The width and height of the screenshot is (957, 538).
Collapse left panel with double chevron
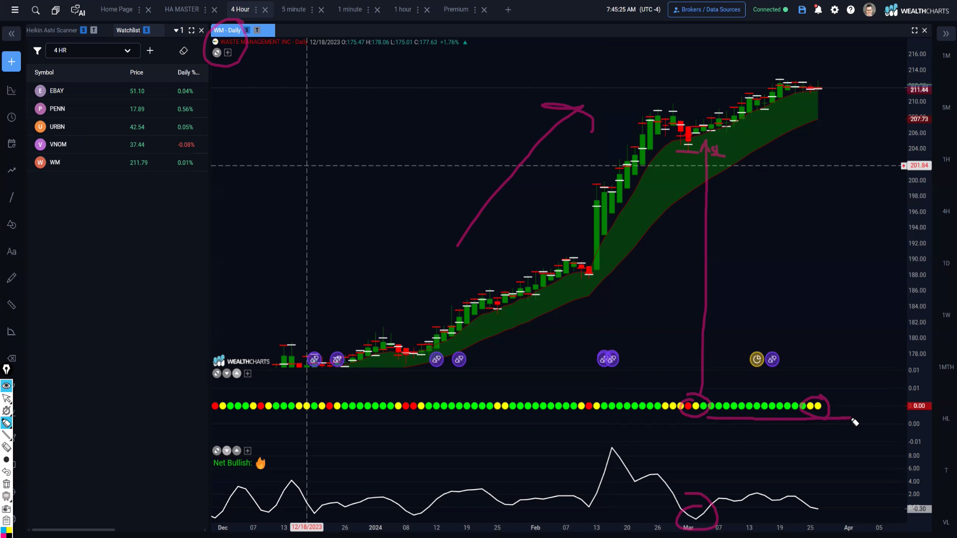coord(11,33)
